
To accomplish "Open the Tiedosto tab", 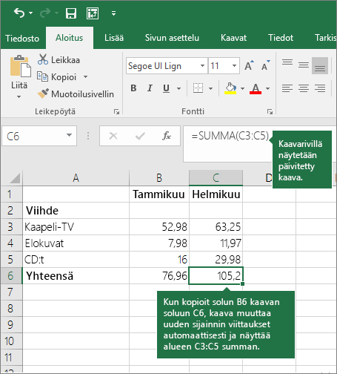I will click(22, 39).
